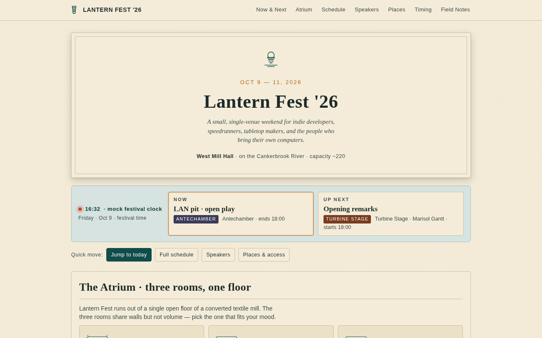Open the Speakers nav item
Viewport: 542px width, 338px height.
[367, 10]
